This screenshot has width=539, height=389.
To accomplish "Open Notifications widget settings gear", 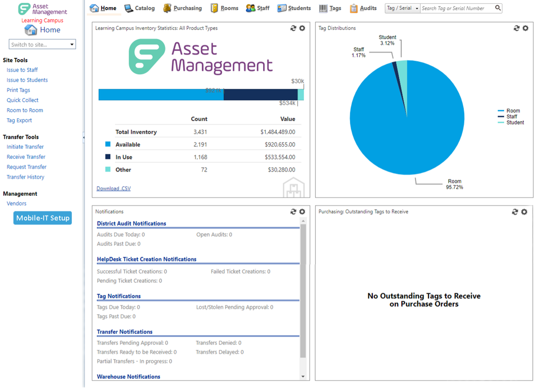I will coord(302,212).
